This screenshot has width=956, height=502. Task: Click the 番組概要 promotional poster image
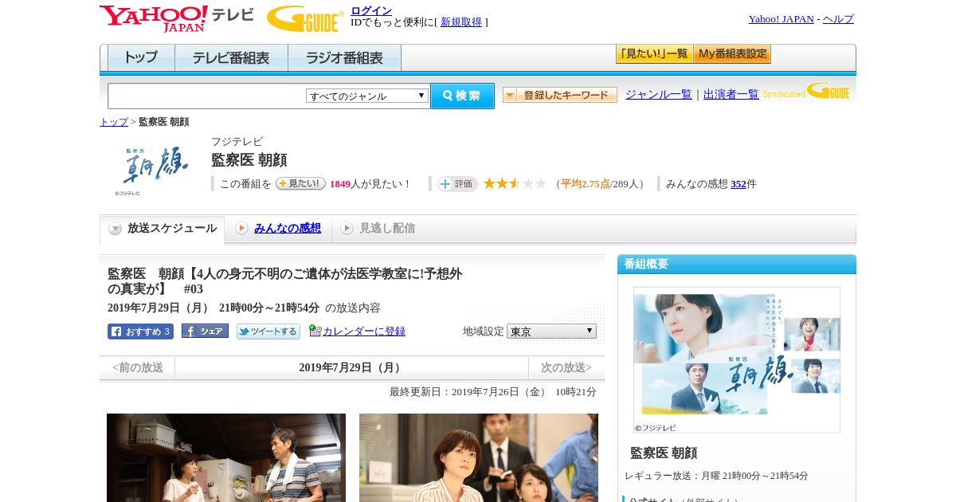coord(737,360)
